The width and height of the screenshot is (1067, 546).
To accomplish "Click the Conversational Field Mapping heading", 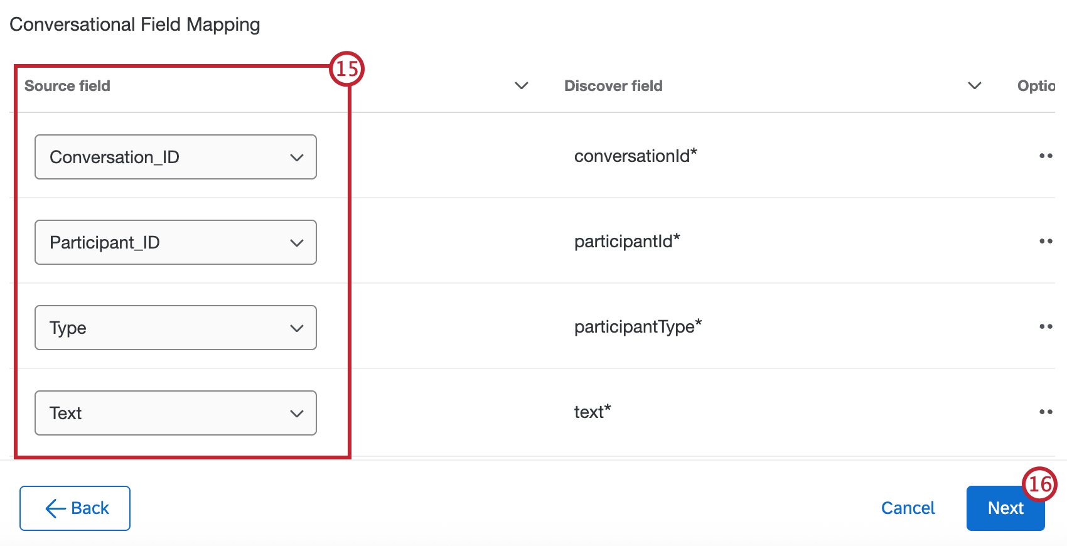I will coord(135,24).
